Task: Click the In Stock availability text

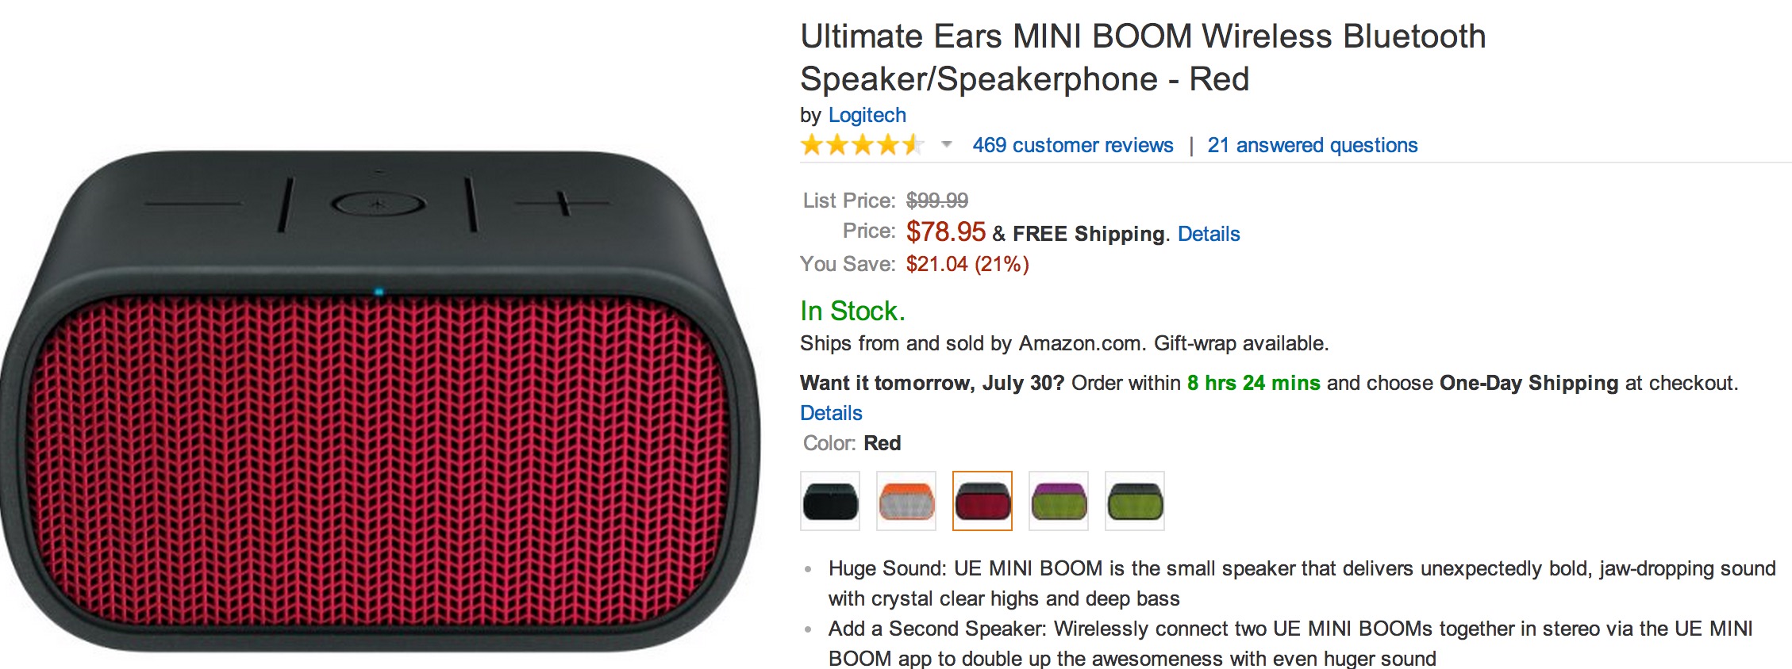Action: [x=852, y=310]
